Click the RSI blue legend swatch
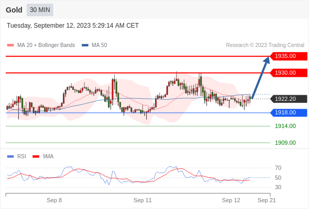Screen dimensions: 309x209 tap(10, 157)
